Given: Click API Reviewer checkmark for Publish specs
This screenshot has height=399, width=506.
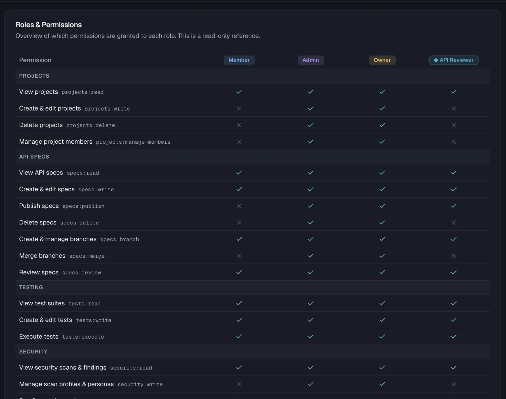Looking at the screenshot, I should pos(454,206).
